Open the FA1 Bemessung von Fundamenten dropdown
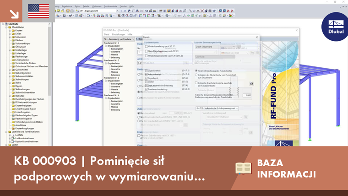348x196 pixels. (119, 39)
